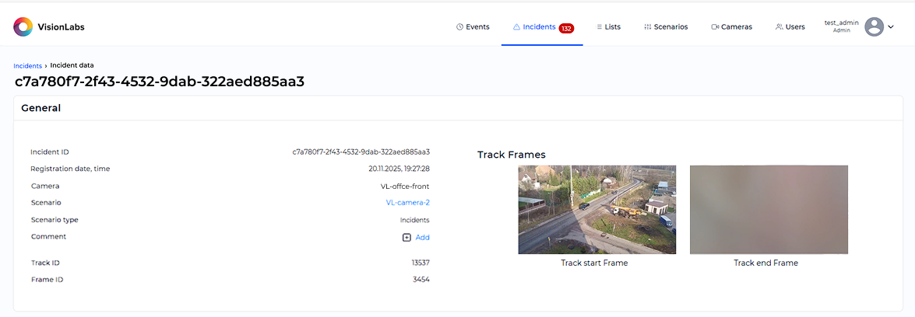Open the Track start Frame image
The width and height of the screenshot is (915, 317).
pyautogui.click(x=597, y=210)
